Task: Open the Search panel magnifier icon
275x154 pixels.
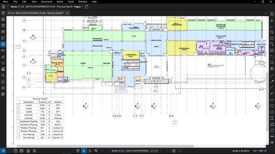Action: [x=3, y=75]
